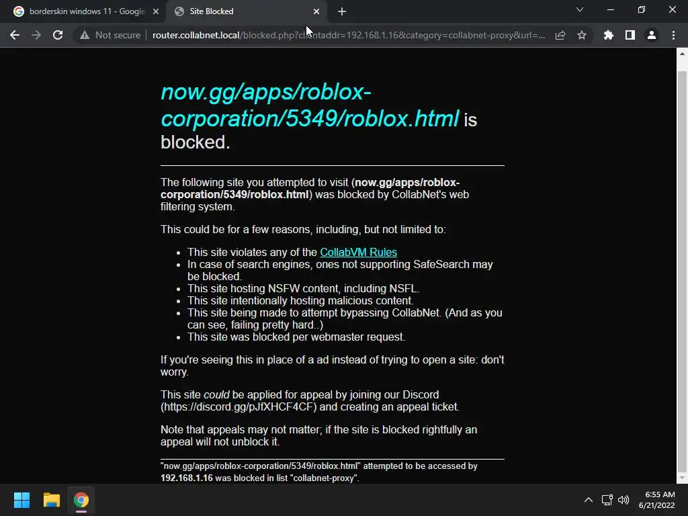The image size is (688, 516).
Task: Open the clock showing 6:55 AM
Action: click(656, 500)
